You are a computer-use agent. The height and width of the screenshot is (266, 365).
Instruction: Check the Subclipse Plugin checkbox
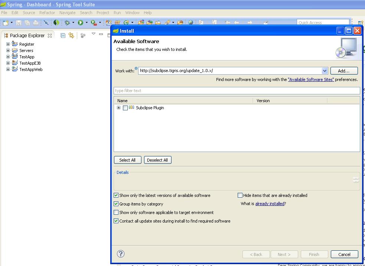125,108
